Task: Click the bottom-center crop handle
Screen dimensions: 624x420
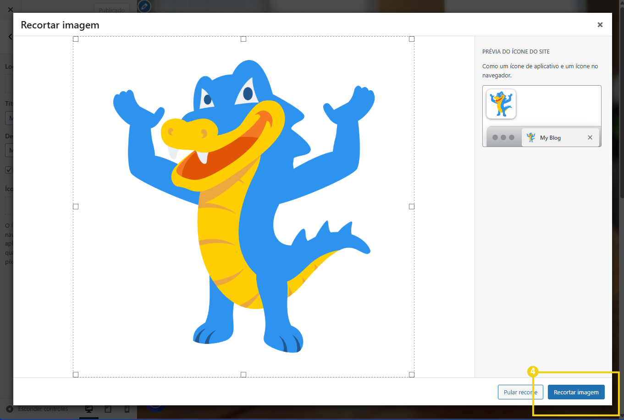Action: click(243, 375)
